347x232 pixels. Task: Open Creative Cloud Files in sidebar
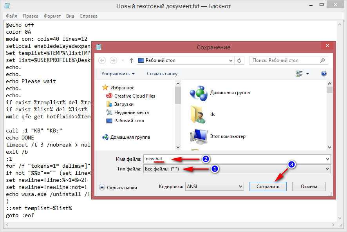134,96
